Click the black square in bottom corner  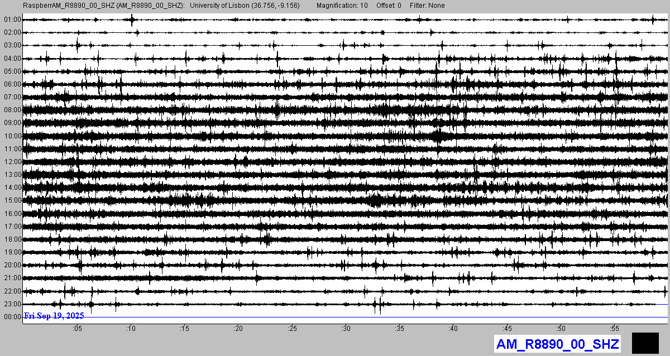tap(645, 343)
